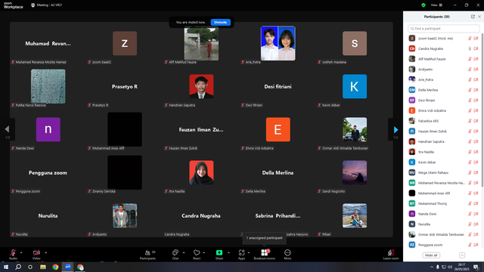Open the Participants panel icon
The image size is (484, 272).
coord(147,252)
